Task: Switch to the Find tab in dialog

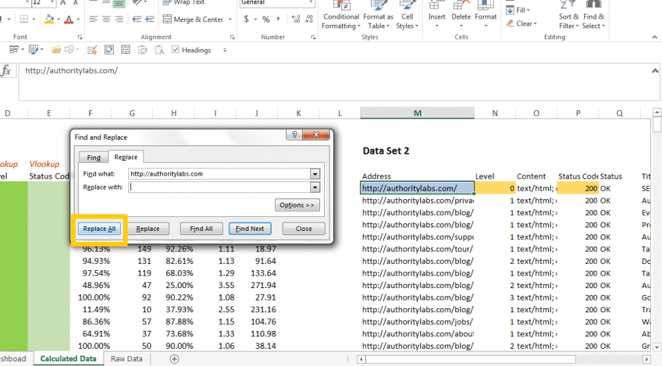Action: (93, 157)
